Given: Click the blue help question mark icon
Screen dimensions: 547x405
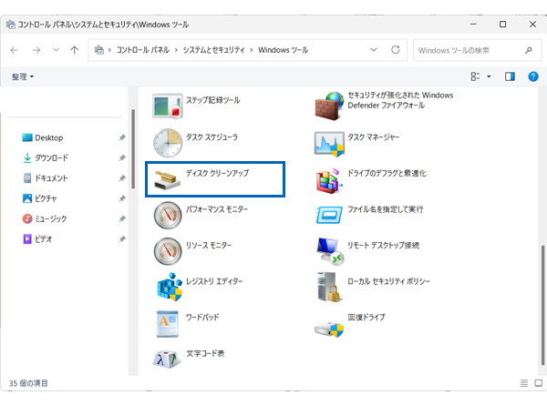Looking at the screenshot, I should (x=533, y=76).
